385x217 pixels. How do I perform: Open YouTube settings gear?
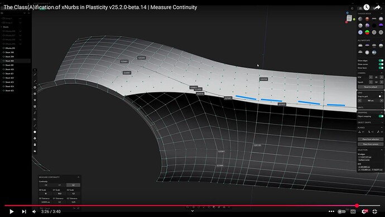[x=364, y=211]
